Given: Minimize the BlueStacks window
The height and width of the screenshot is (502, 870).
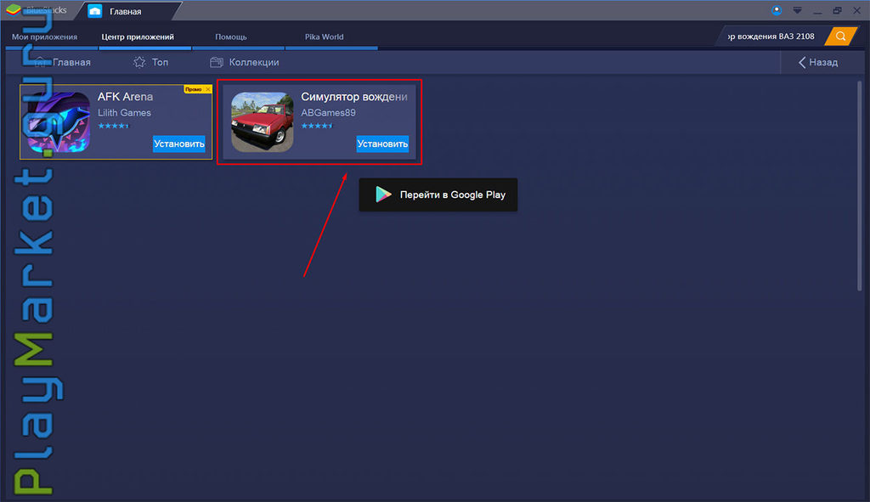Looking at the screenshot, I should (817, 11).
